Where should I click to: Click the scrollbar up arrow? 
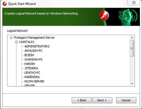[x=132, y=38]
